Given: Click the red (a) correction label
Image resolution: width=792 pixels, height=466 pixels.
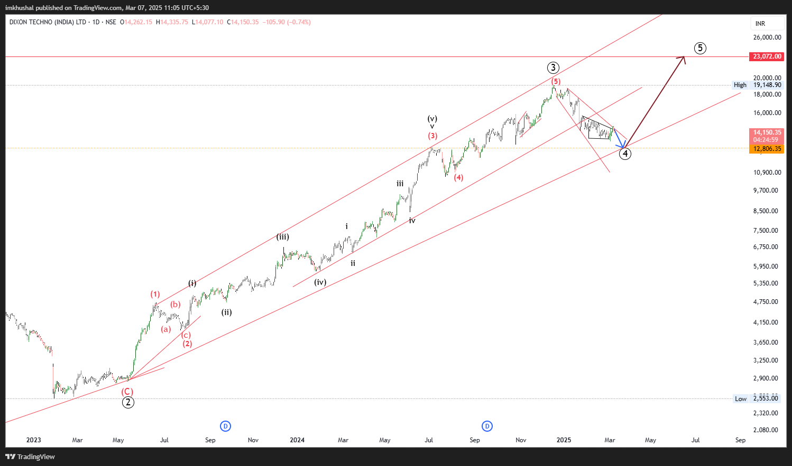Looking at the screenshot, I should pyautogui.click(x=166, y=329).
